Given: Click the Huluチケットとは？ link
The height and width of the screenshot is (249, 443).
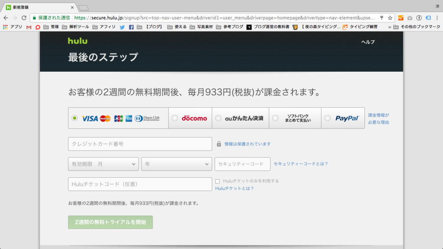Looking at the screenshot, I should pos(234,188).
